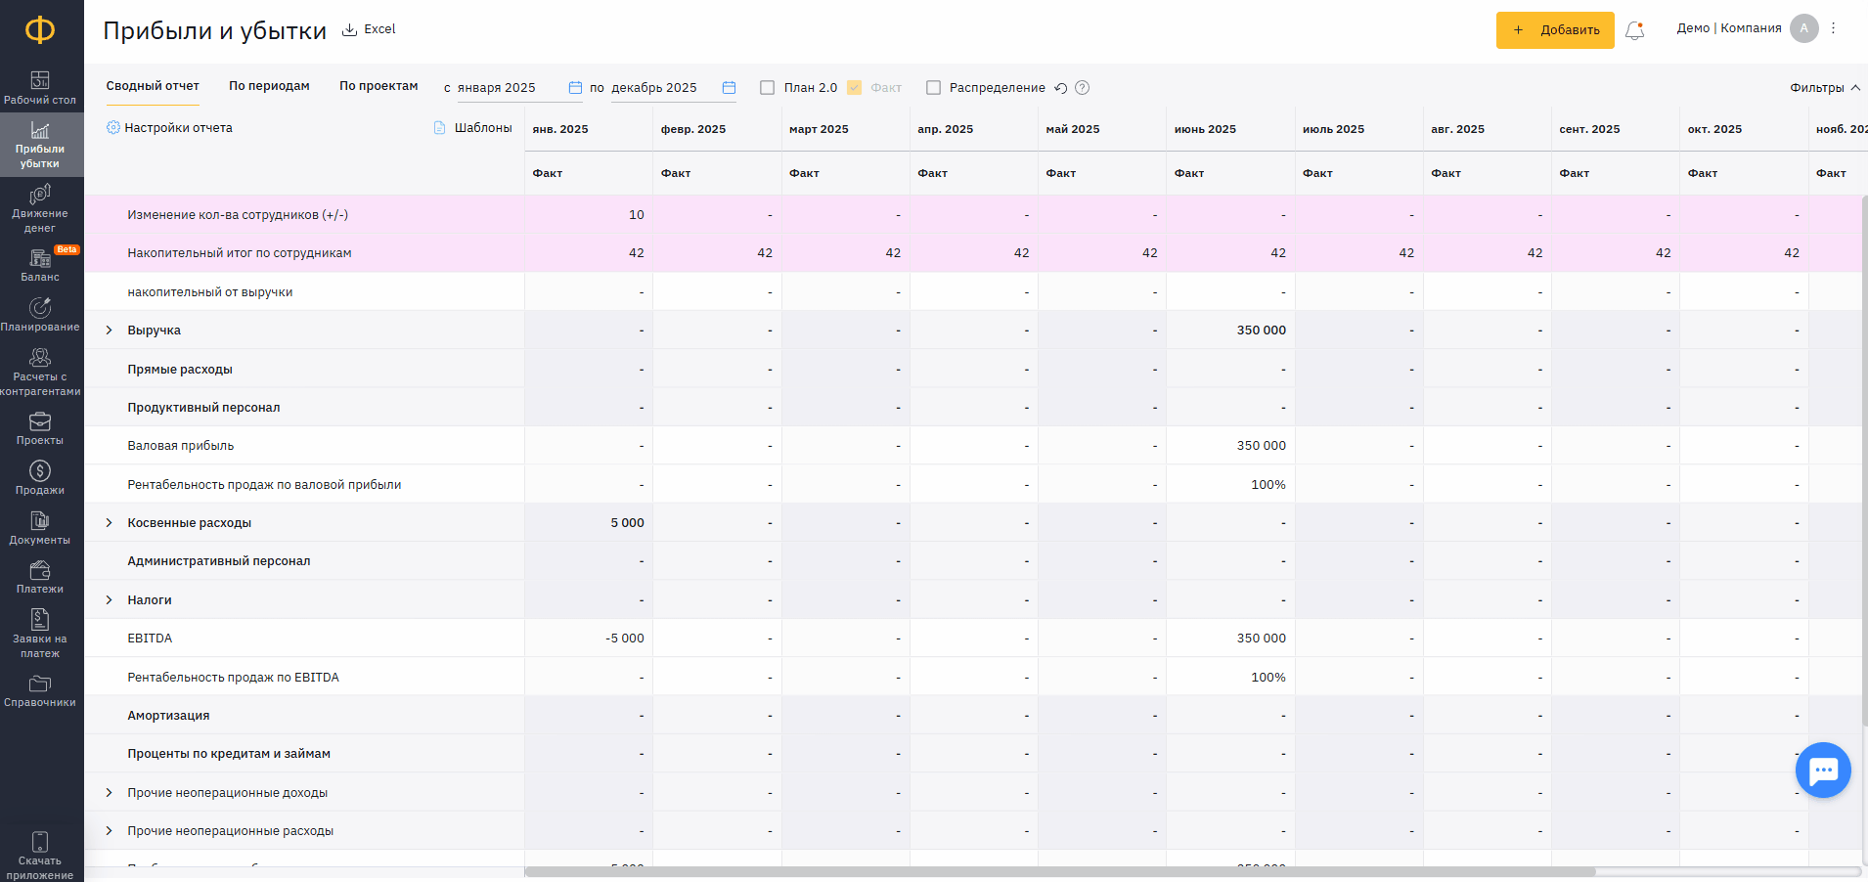The image size is (1868, 882).
Task: Click Накопительный итог по сотрудникам row label
Action: 240,253
